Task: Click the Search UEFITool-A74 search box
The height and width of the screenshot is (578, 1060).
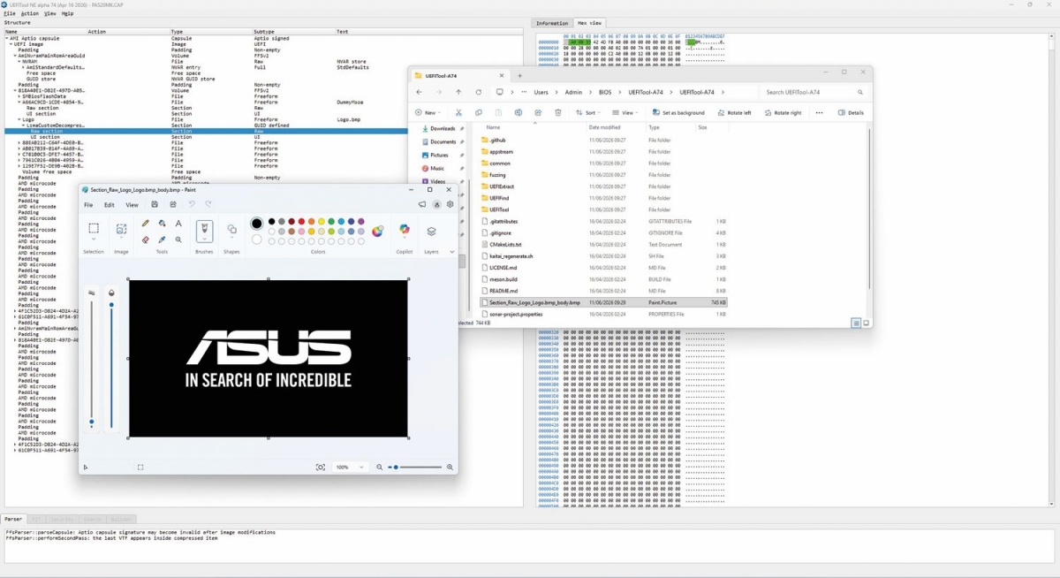Action: coord(814,92)
